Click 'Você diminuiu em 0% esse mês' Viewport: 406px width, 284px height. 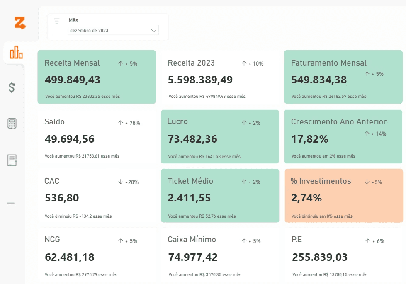click(322, 216)
